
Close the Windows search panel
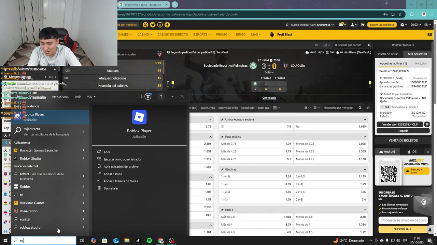182,96
